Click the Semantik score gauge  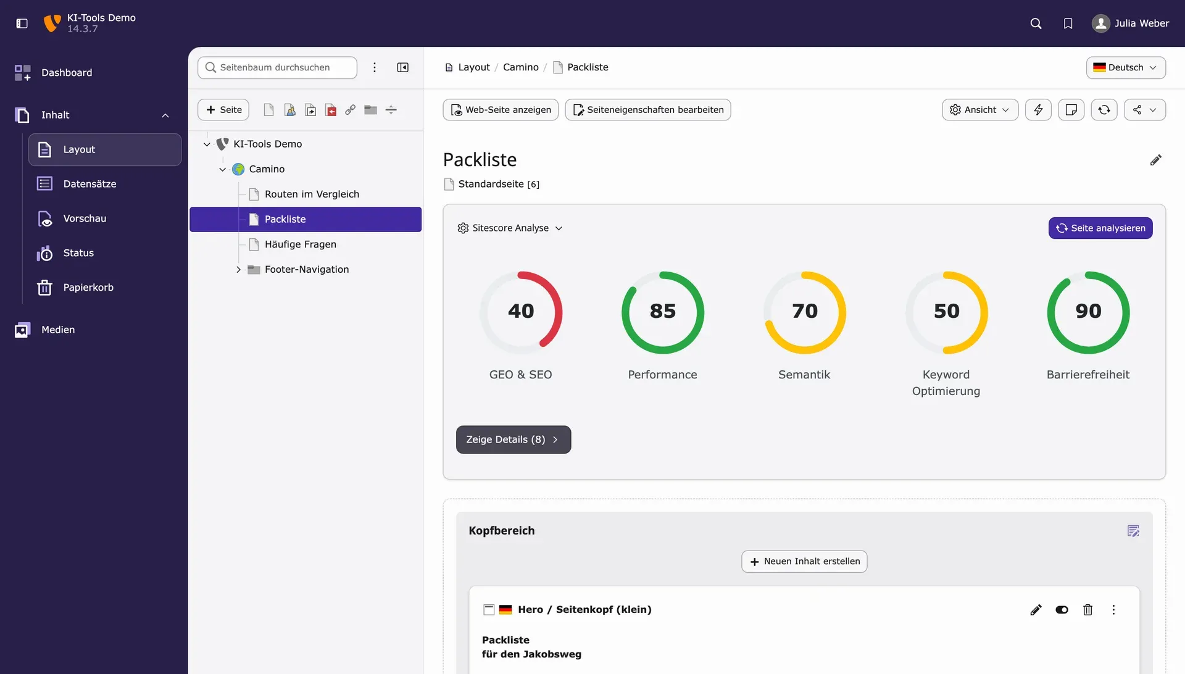tap(805, 312)
